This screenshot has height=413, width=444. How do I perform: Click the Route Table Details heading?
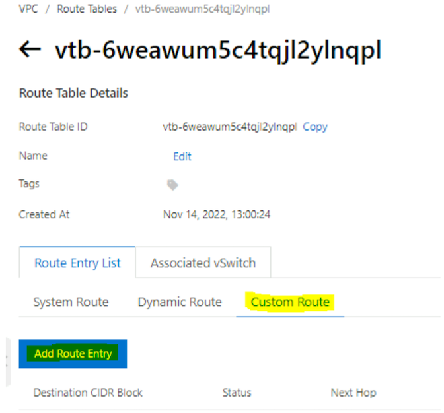73,93
